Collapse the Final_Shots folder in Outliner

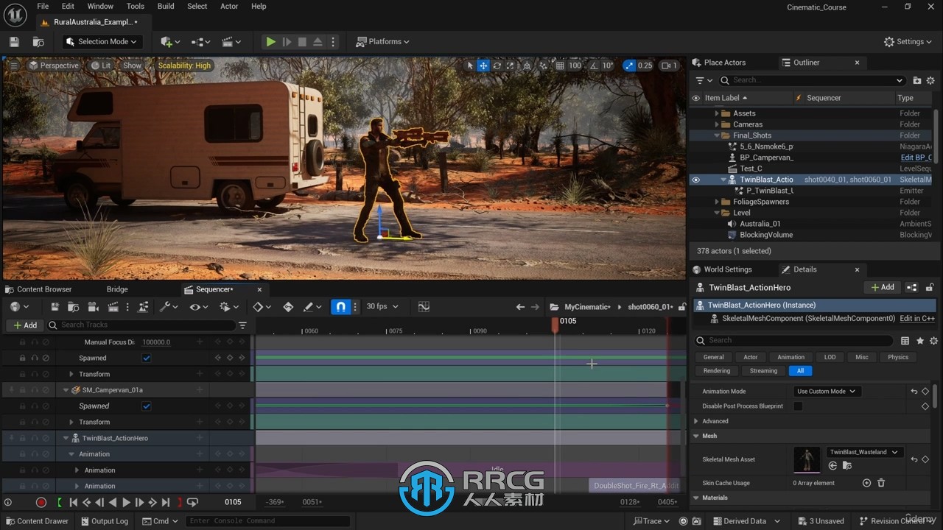pyautogui.click(x=717, y=135)
